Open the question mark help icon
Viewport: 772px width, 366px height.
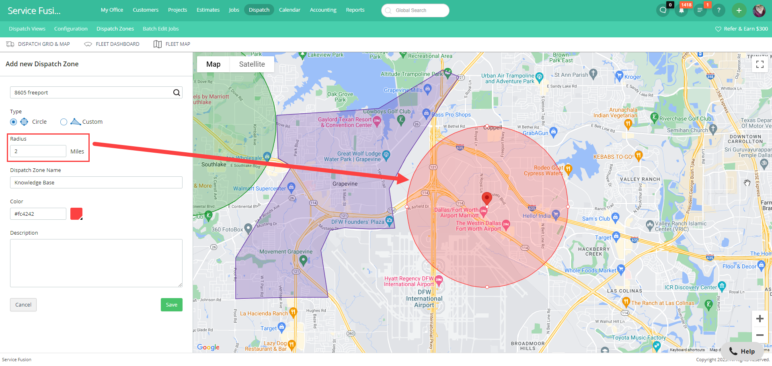tap(719, 10)
